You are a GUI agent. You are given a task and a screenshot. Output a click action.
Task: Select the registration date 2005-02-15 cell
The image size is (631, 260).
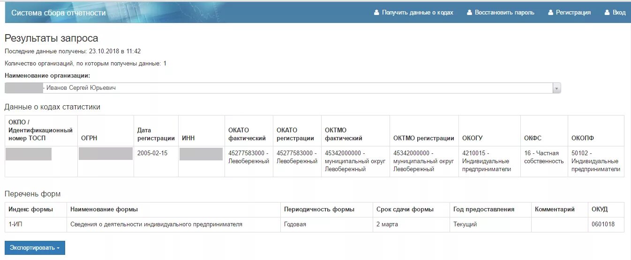(x=156, y=161)
